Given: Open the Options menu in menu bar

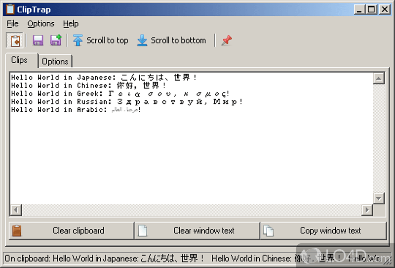Looking at the screenshot, I should tap(41, 24).
